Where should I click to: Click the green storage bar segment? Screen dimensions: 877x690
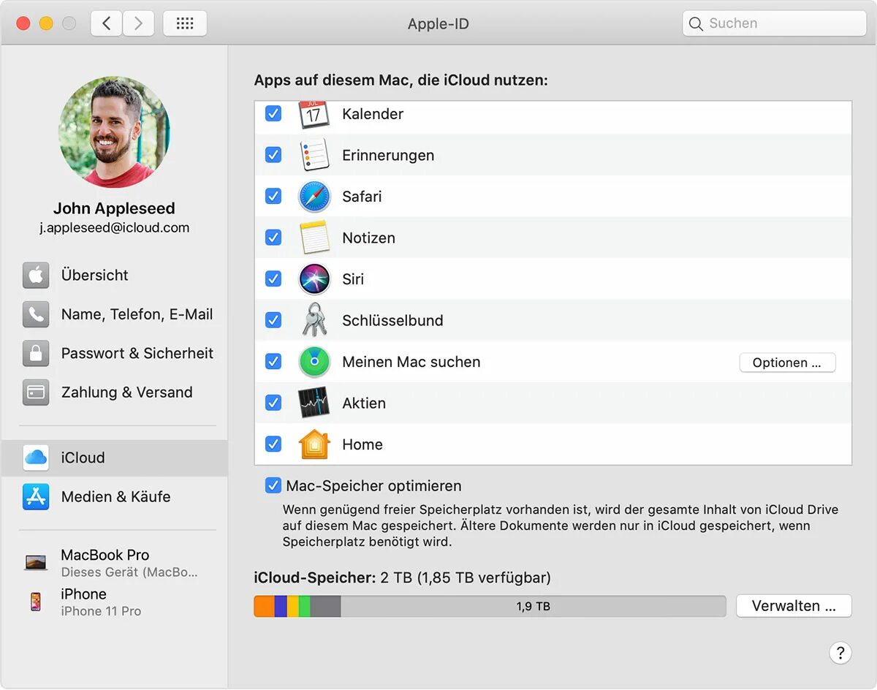coord(305,606)
